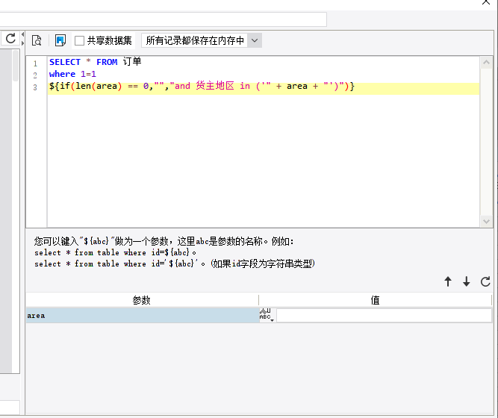Click the preview dataset icon
The image size is (498, 418).
coord(37,40)
